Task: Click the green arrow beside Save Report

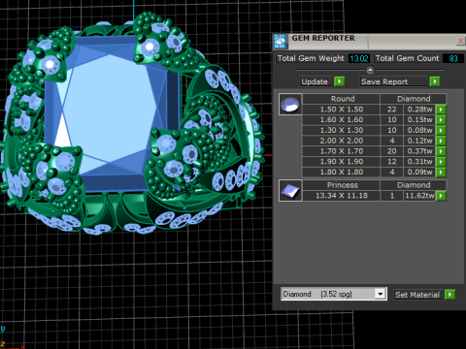Action: (435, 81)
